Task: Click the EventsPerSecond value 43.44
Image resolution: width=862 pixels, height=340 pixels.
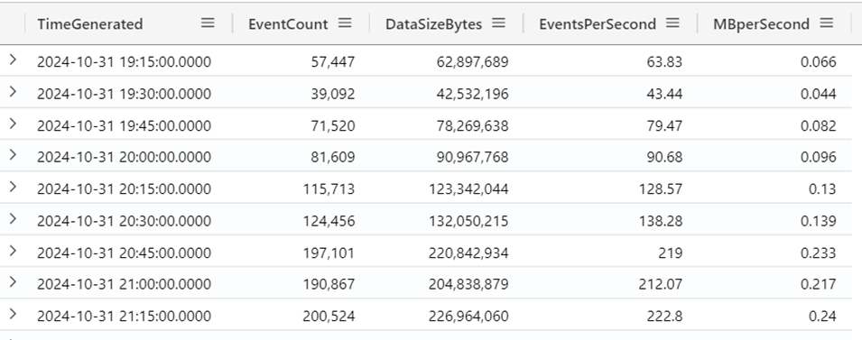Action: [664, 94]
